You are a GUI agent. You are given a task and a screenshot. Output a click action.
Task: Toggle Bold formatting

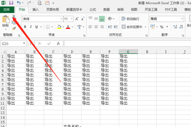[x=25, y=27]
